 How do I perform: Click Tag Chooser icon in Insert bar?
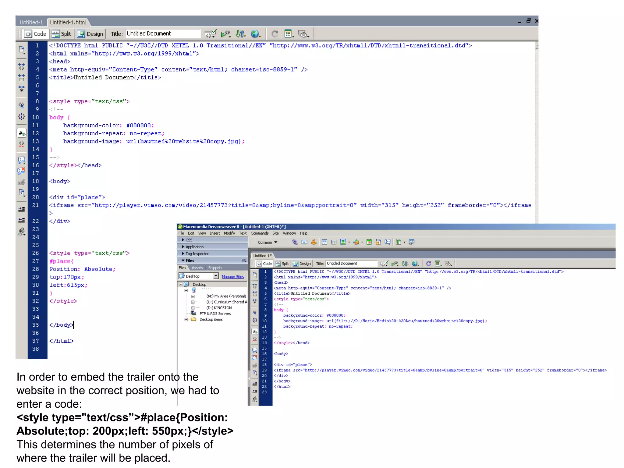(412, 242)
